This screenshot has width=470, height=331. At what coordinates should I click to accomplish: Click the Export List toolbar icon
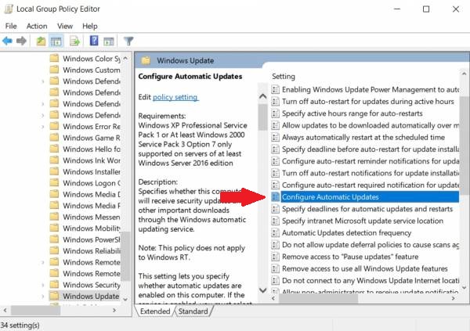[74, 41]
